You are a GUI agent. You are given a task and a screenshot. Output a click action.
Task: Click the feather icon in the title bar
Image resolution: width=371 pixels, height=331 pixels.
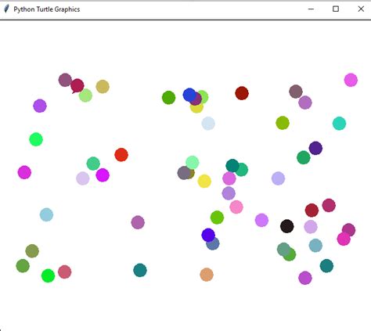pos(6,9)
